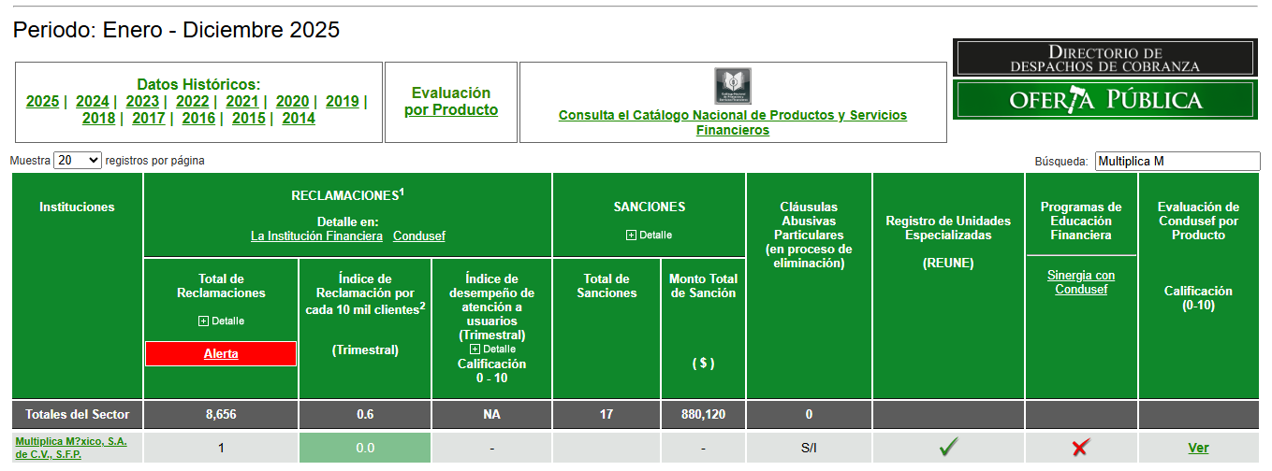Click the red Alerta button

[x=221, y=354]
